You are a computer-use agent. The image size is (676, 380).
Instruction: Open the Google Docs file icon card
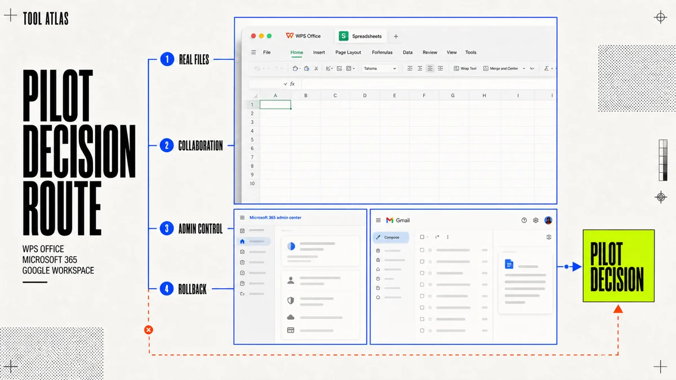pos(509,264)
